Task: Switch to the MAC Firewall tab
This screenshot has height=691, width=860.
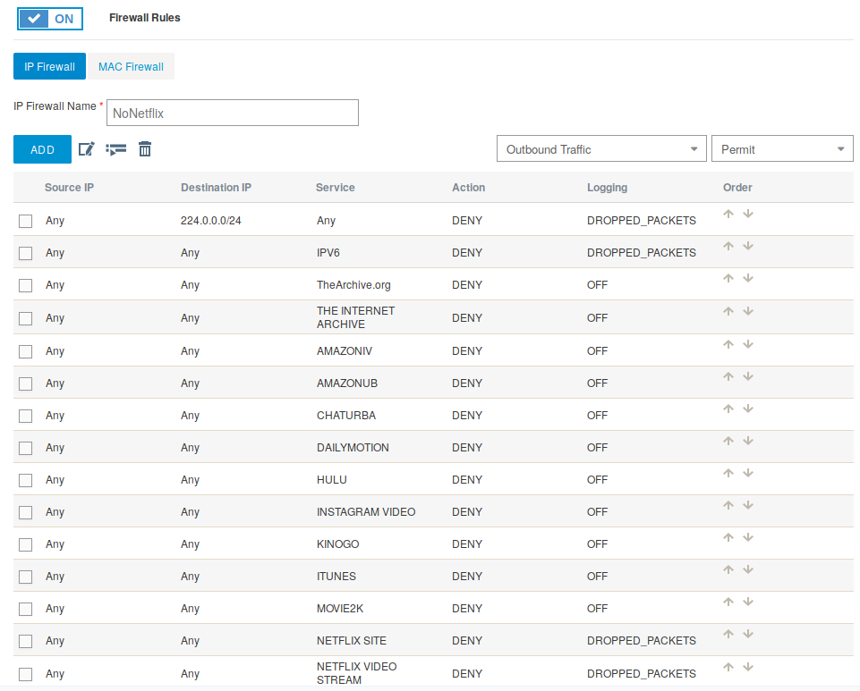Action: click(131, 67)
